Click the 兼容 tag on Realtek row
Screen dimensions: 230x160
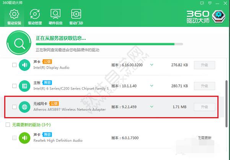47,134
